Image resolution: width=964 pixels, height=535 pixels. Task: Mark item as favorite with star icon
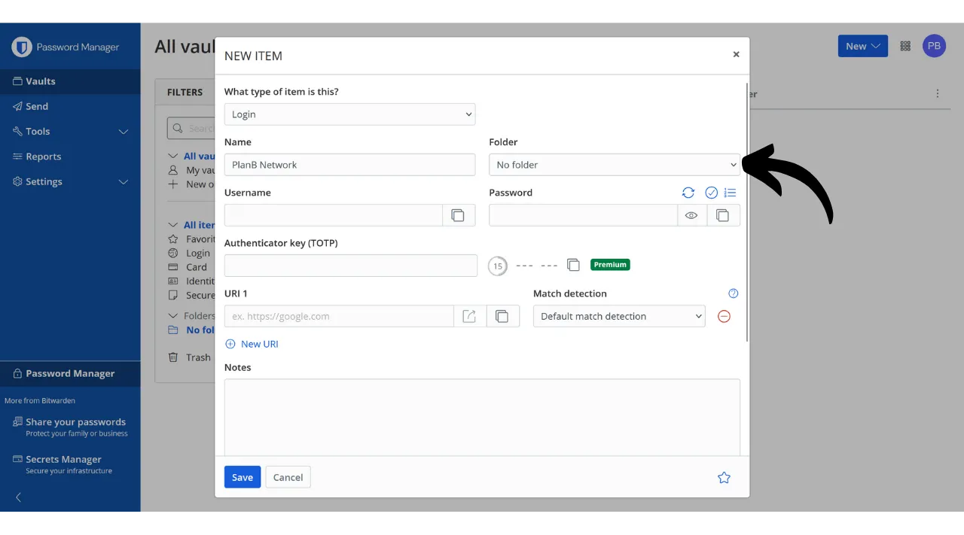click(x=724, y=478)
